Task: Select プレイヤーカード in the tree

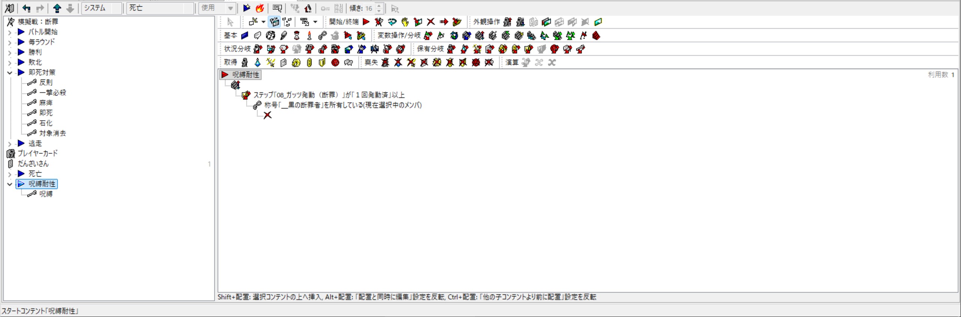Action: (38, 153)
